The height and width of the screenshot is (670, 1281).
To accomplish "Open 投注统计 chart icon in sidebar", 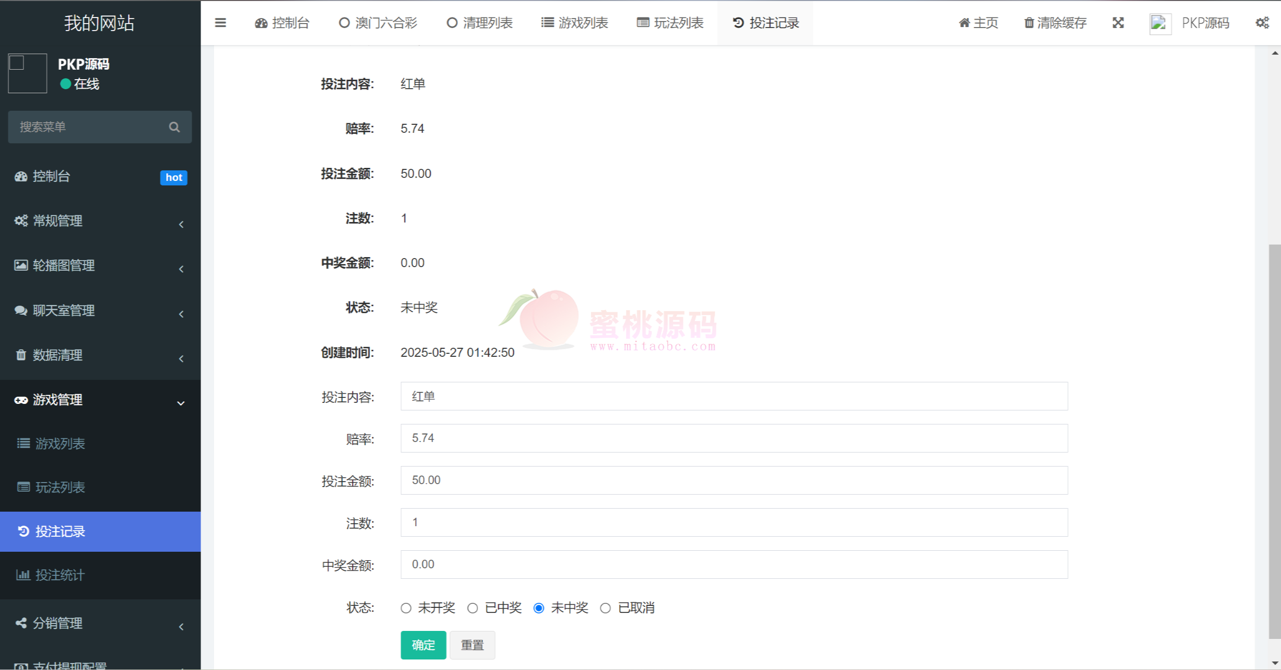I will click(x=23, y=575).
